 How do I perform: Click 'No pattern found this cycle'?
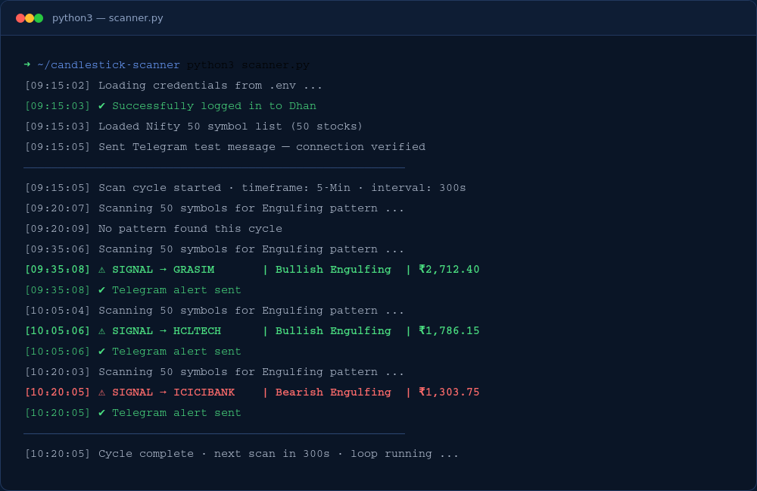[190, 229]
